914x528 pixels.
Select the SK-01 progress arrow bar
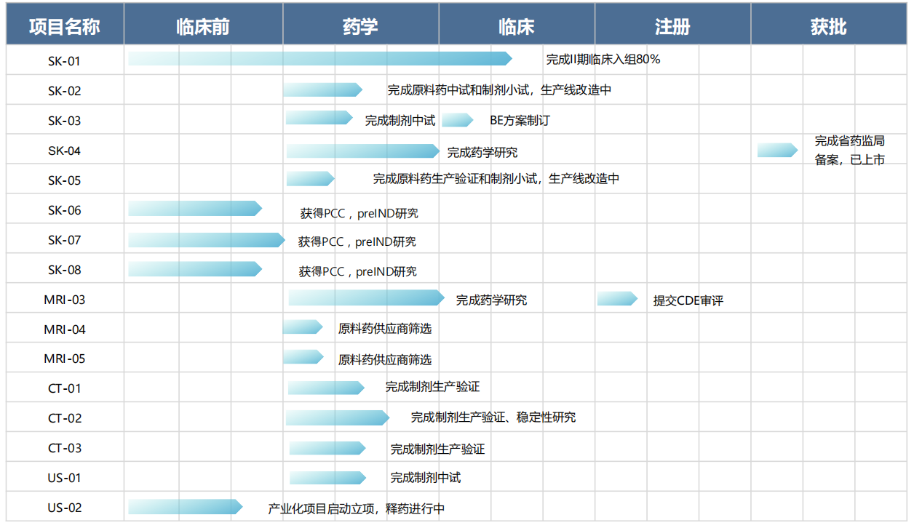tap(320, 60)
